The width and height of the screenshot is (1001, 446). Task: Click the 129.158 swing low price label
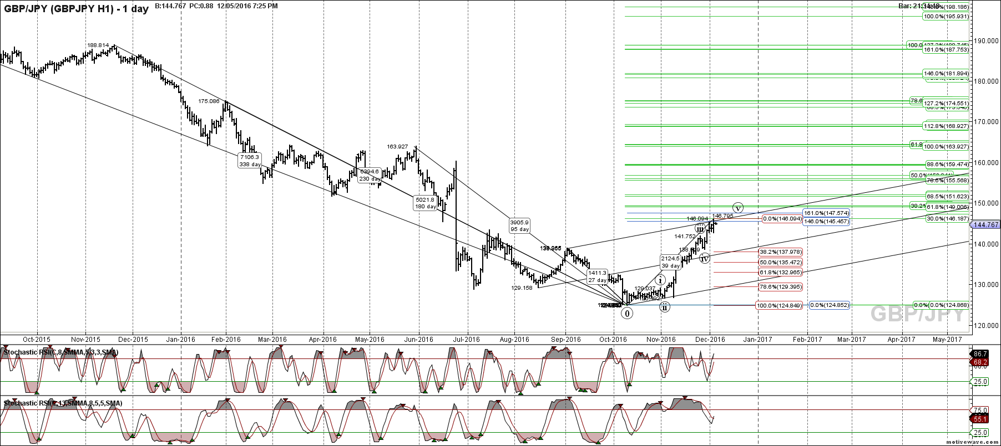[x=522, y=288]
